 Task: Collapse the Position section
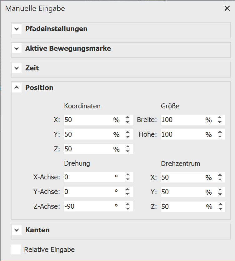(17, 88)
